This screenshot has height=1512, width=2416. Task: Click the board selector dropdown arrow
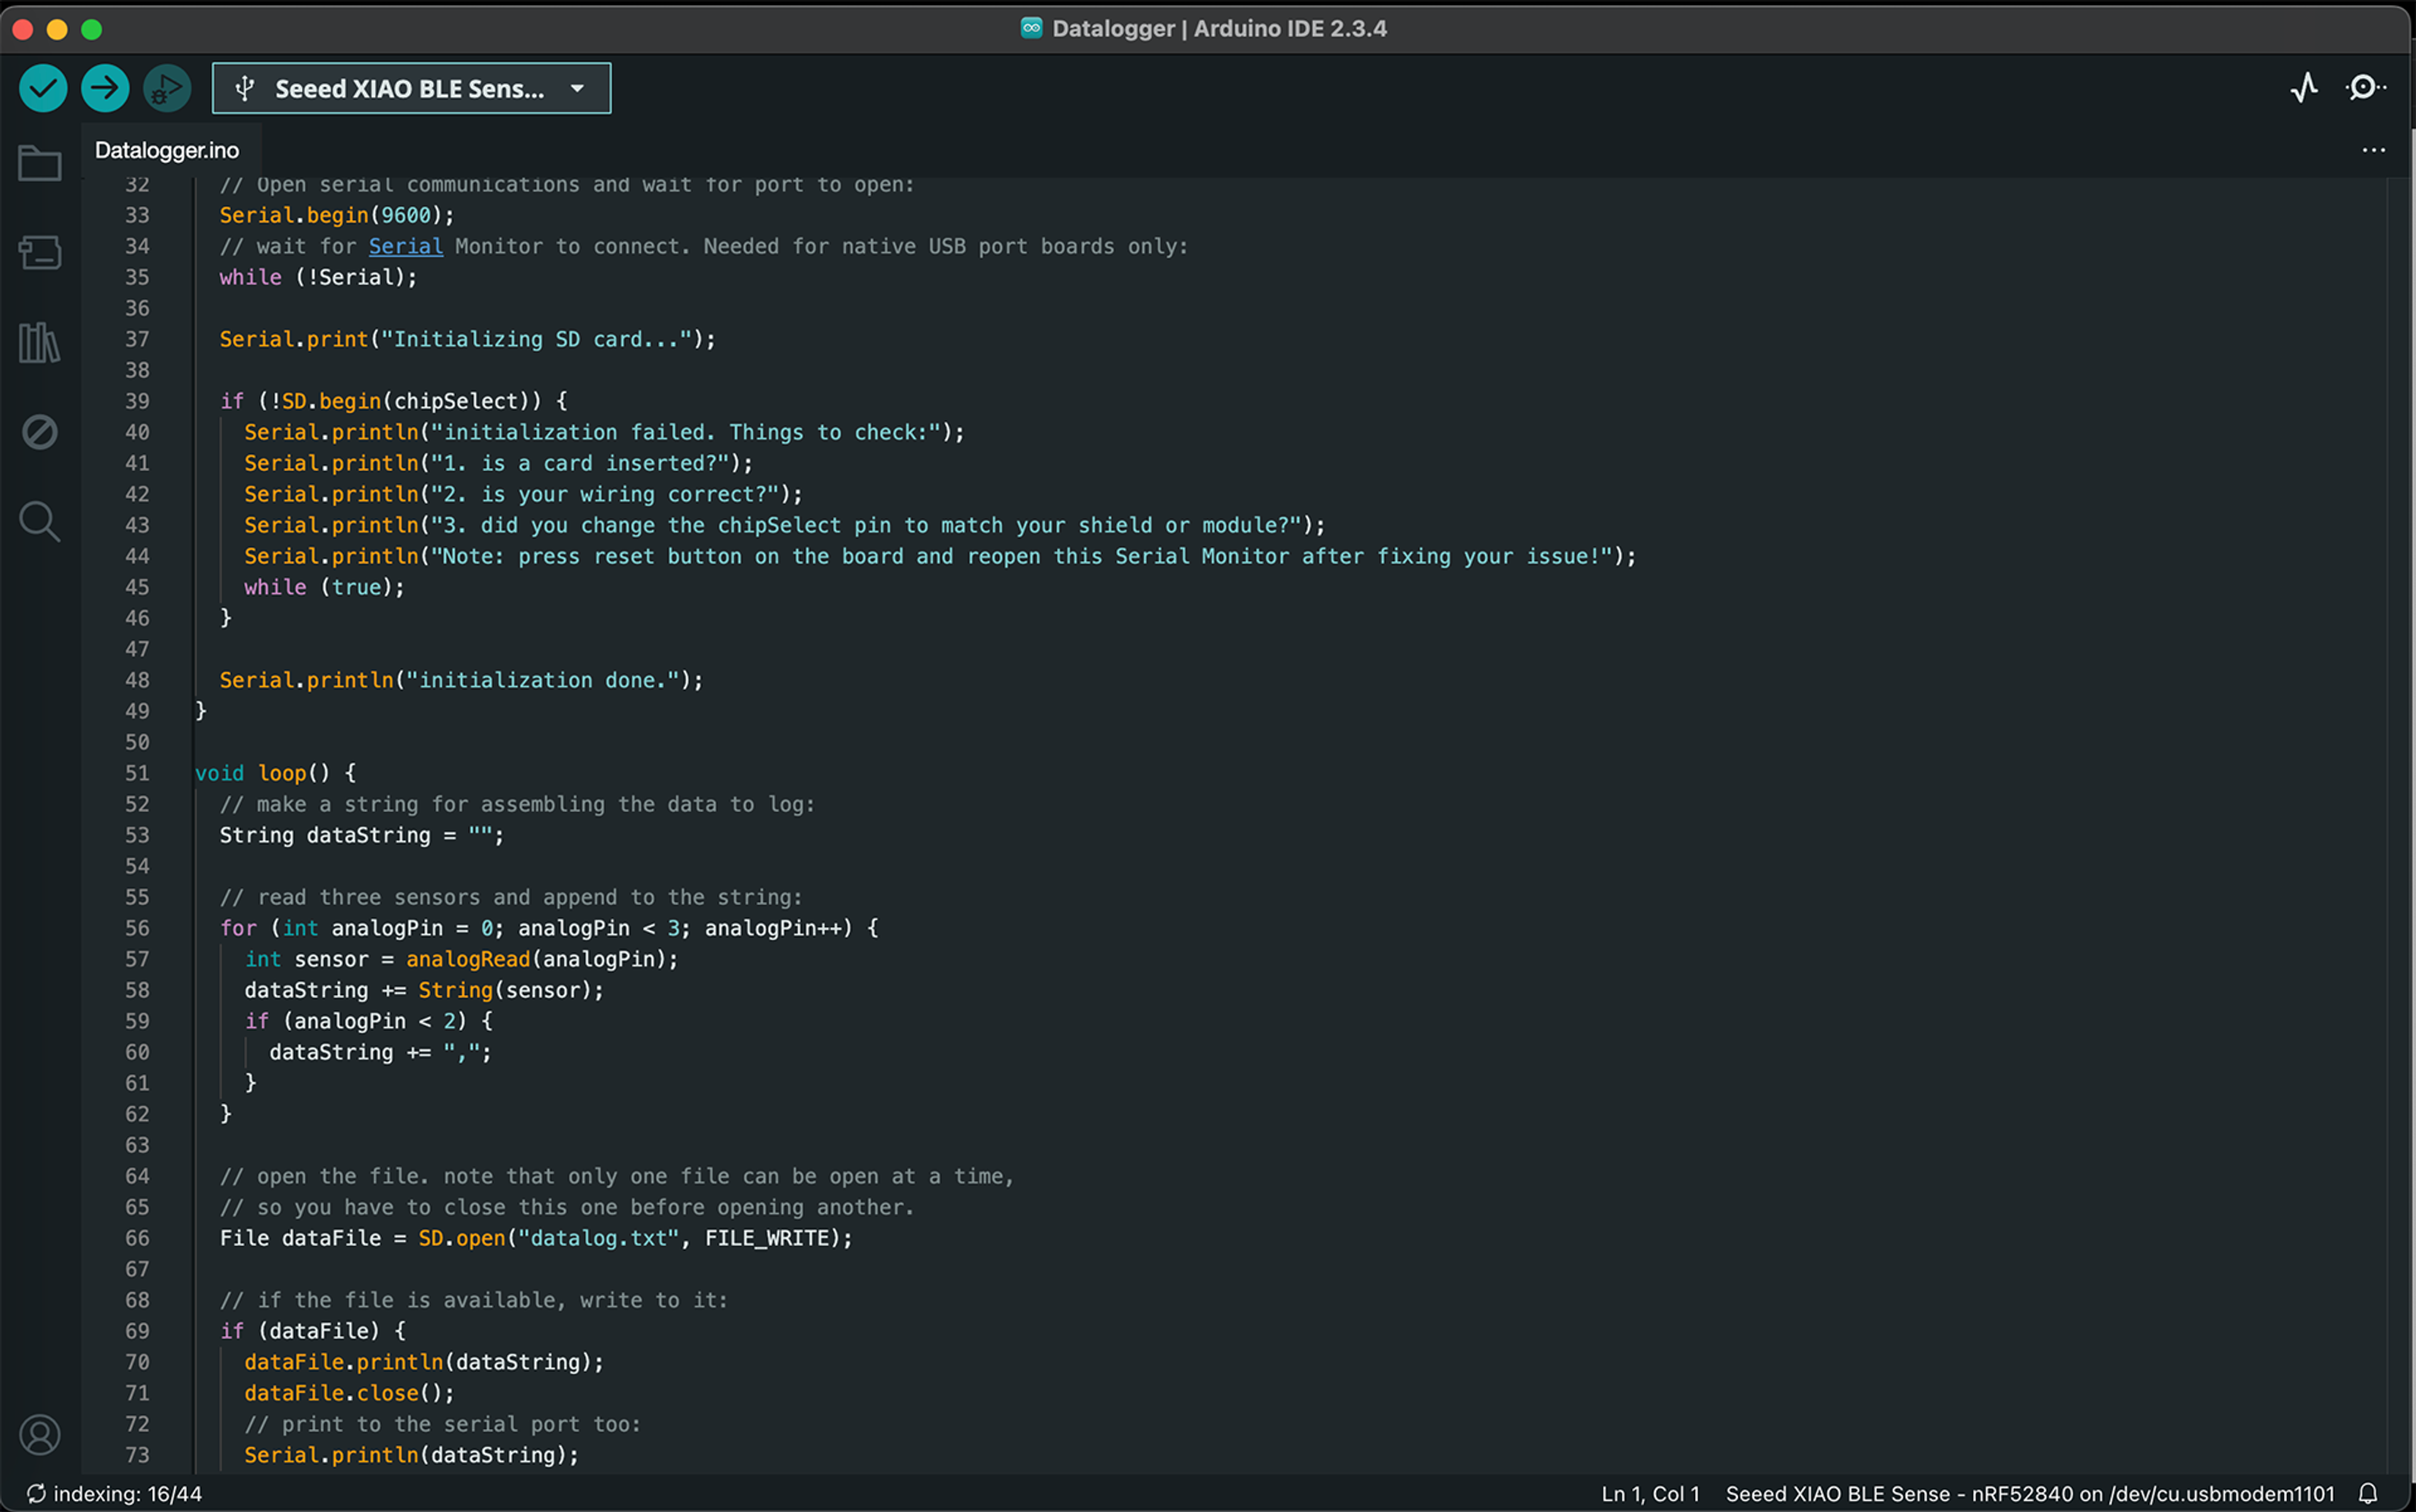(577, 89)
